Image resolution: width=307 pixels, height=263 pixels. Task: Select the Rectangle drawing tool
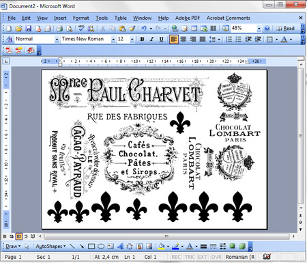click(91, 246)
